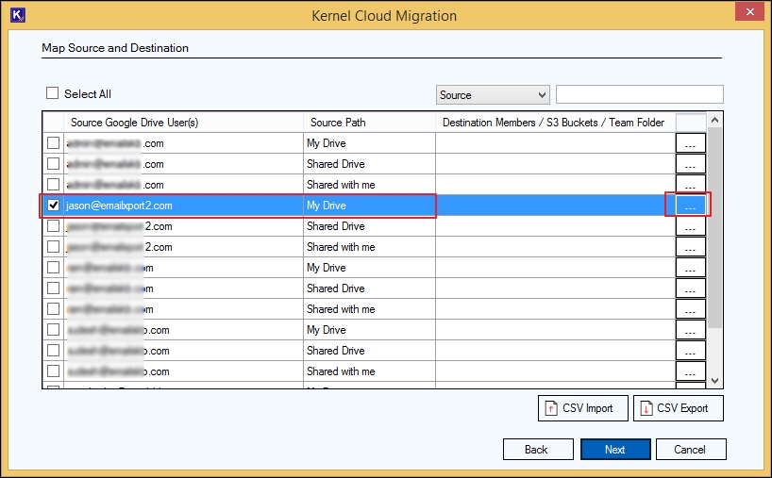Check Shared with me checkbox for blurred 2.com user

[53, 247]
